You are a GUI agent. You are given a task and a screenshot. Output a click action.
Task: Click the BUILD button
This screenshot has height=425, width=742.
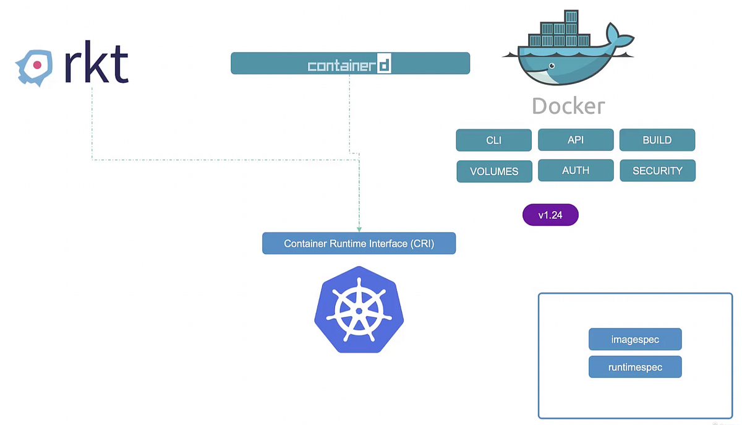point(657,140)
